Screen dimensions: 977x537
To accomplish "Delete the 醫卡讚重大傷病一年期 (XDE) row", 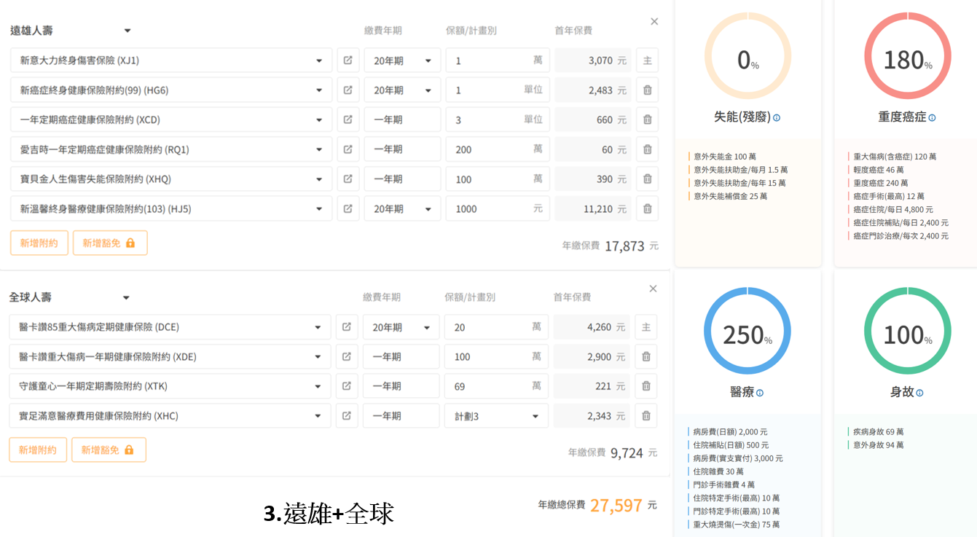I will (x=646, y=357).
